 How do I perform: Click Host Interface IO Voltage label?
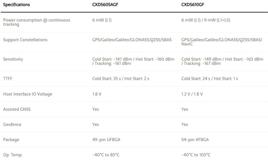[x=28, y=94]
